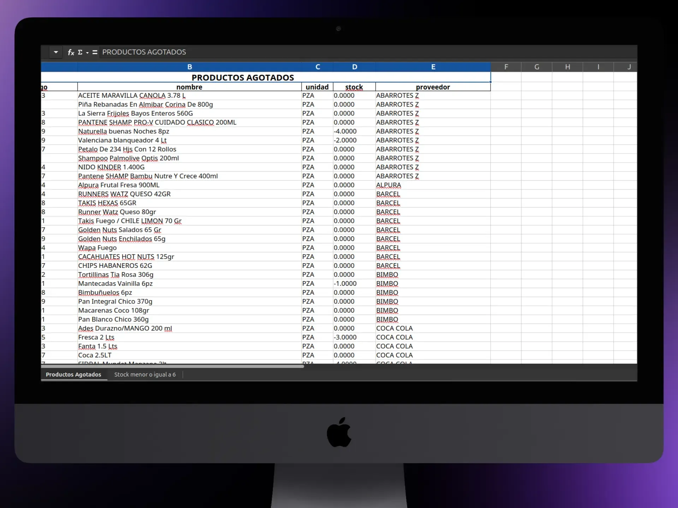Click COCA COLA supplier in Coca 2.5LT row
Image resolution: width=678 pixels, height=508 pixels.
pos(433,355)
